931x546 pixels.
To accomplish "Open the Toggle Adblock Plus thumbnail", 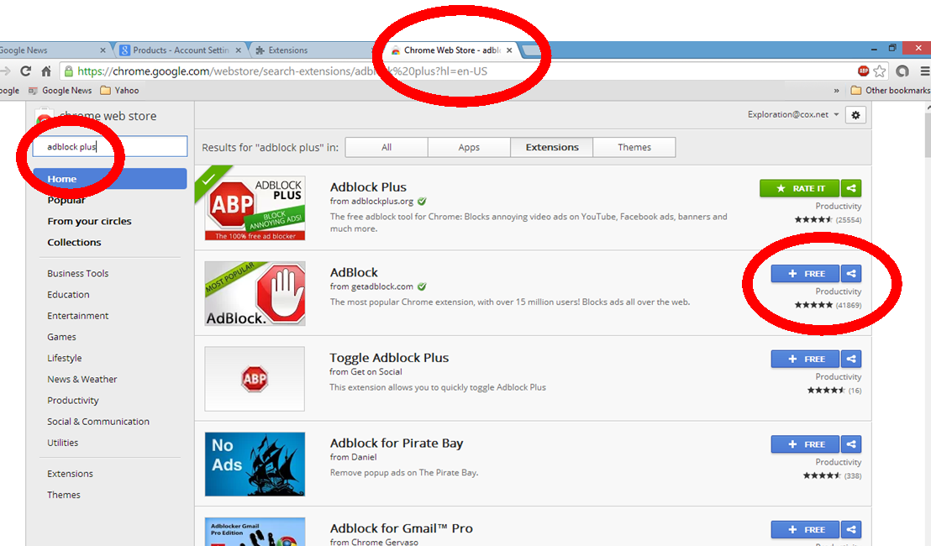I will [x=255, y=379].
